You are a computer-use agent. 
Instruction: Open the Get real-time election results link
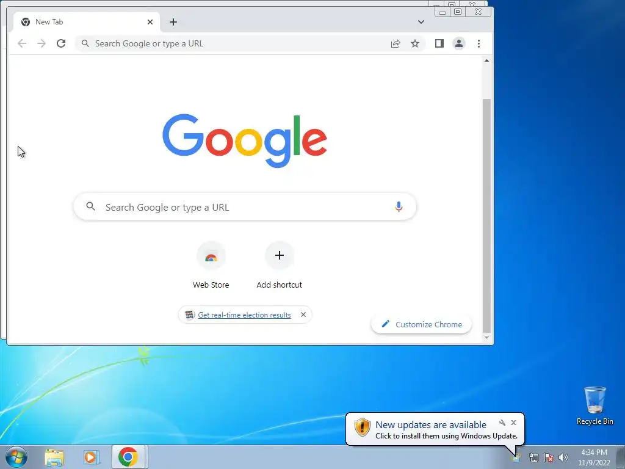(x=244, y=315)
